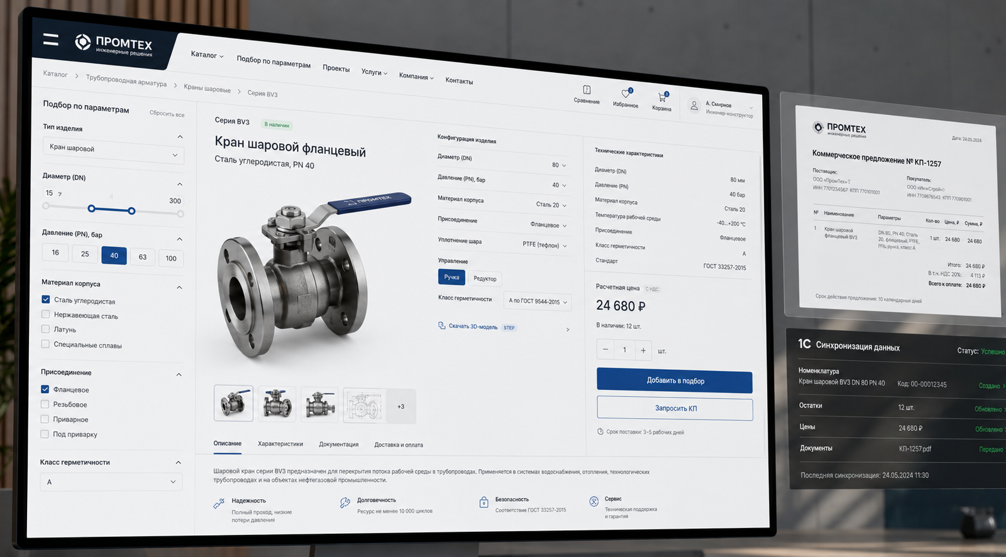This screenshot has width=1006, height=557.
Task: Enable the Специальные сплавы checkbox
Action: (x=45, y=343)
